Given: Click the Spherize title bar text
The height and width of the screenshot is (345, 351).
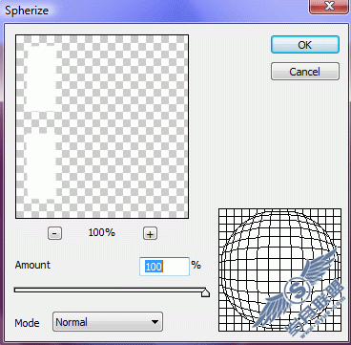Looking at the screenshot, I should click(x=27, y=11).
